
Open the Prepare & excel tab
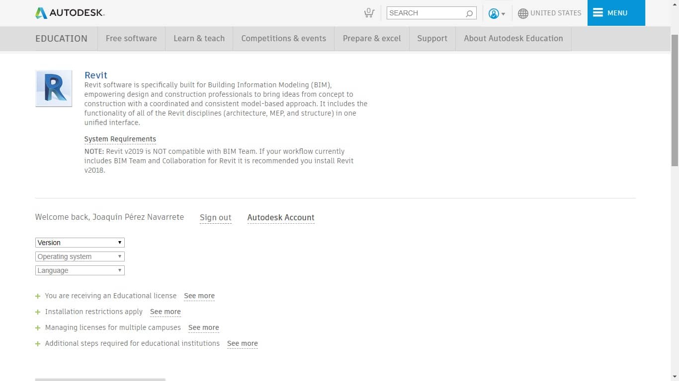click(372, 38)
